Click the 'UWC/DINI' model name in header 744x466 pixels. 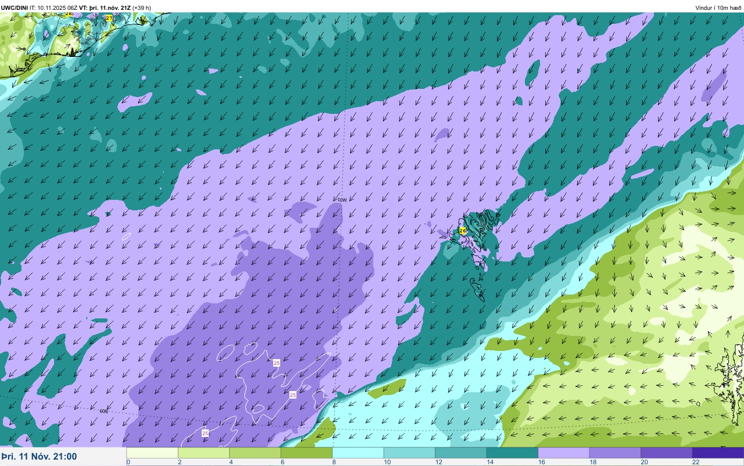pos(15,8)
